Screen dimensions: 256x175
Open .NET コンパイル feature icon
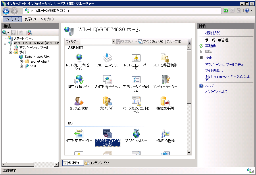(107, 58)
